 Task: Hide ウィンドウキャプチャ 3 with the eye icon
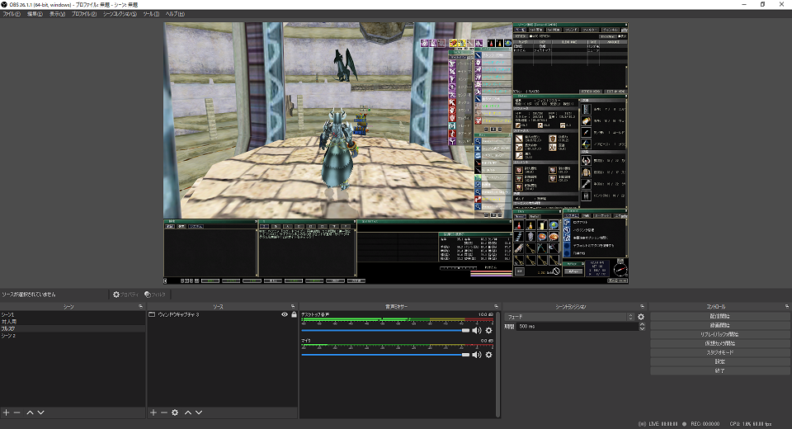pyautogui.click(x=285, y=315)
